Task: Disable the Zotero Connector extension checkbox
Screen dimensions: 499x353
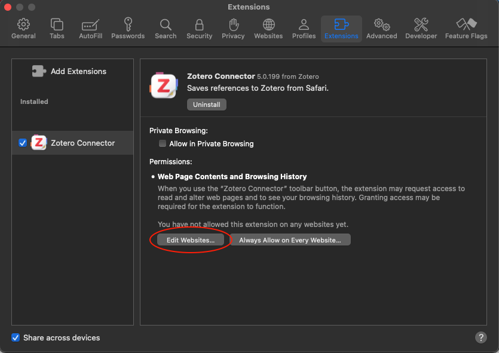Action: click(x=23, y=143)
